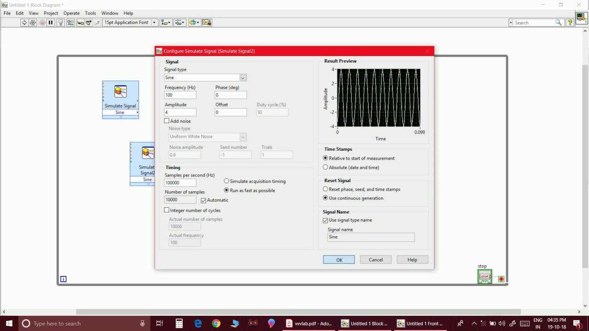
Task: Click the vertical scrollbar of block diagram
Action: pyautogui.click(x=585, y=165)
